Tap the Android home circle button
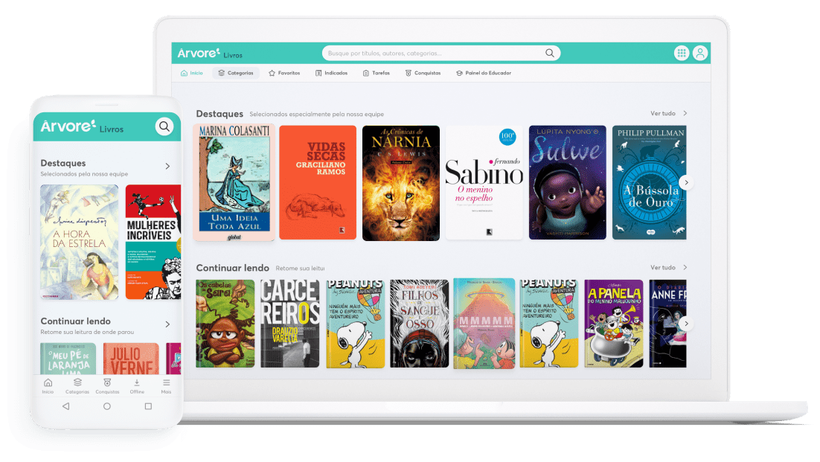The width and height of the screenshot is (820, 462). tap(106, 406)
